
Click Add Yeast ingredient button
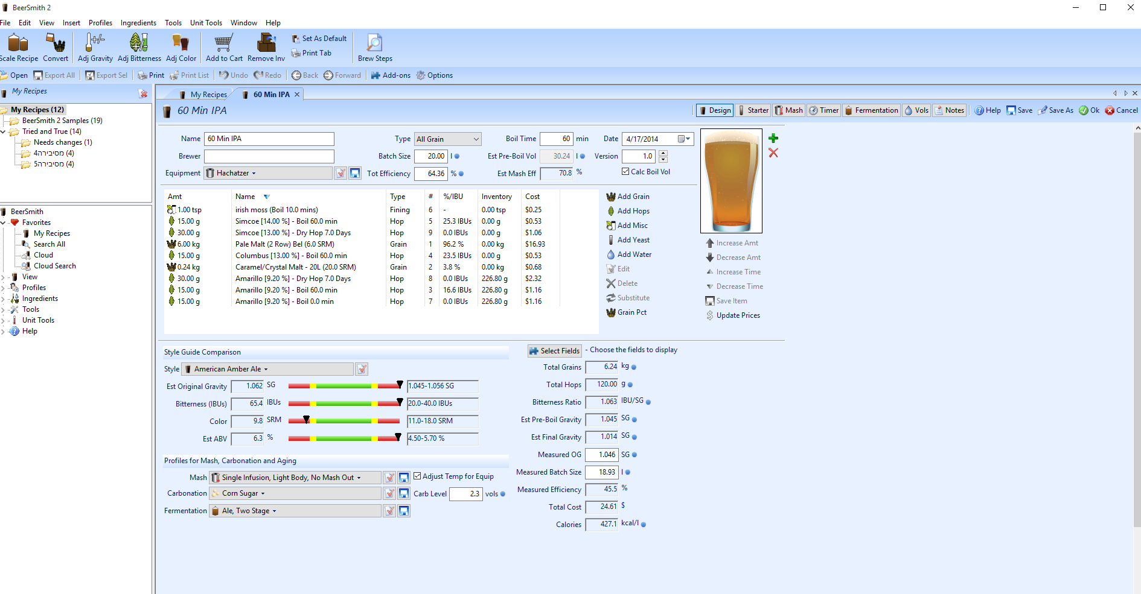628,240
